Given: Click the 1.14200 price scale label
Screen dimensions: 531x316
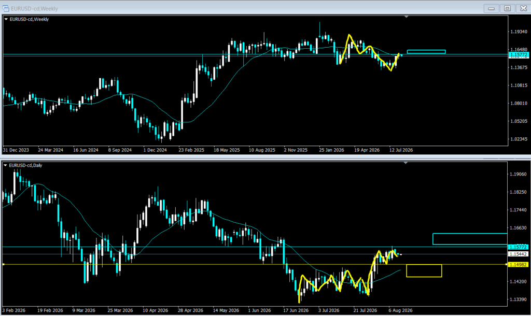Looking at the screenshot, I should (x=518, y=281).
